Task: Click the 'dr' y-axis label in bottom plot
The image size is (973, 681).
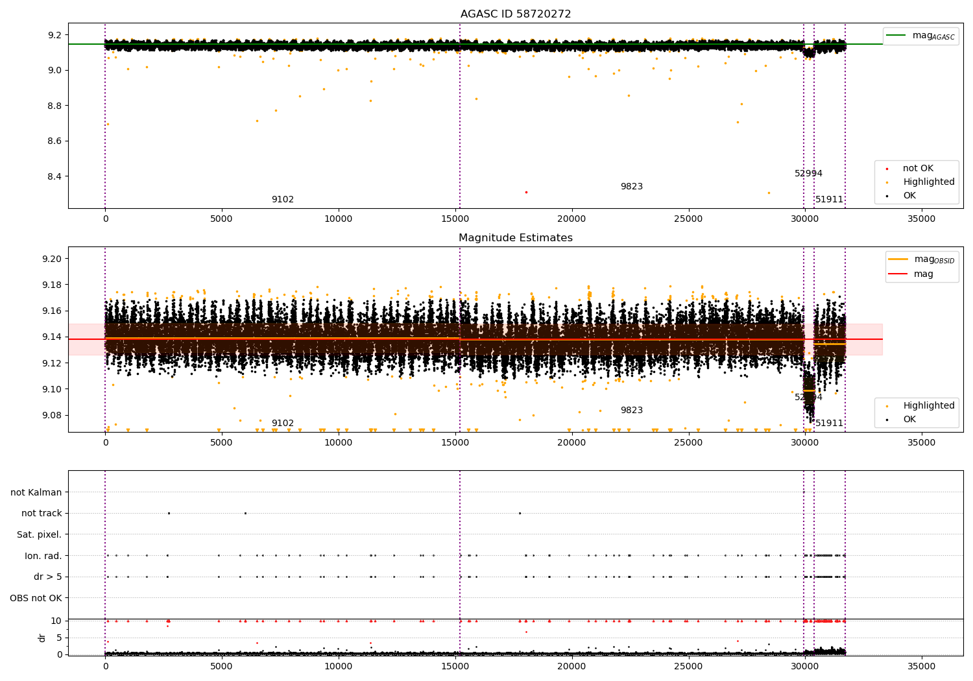Action: [x=42, y=638]
